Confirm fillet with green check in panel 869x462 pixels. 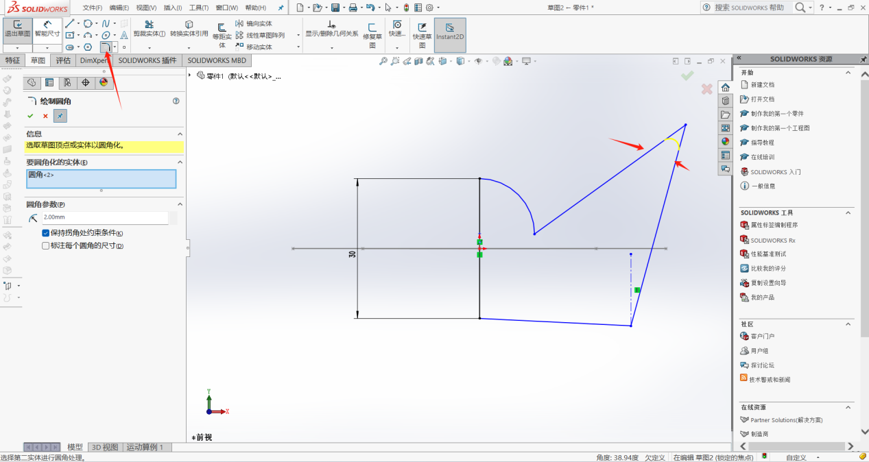tap(30, 116)
